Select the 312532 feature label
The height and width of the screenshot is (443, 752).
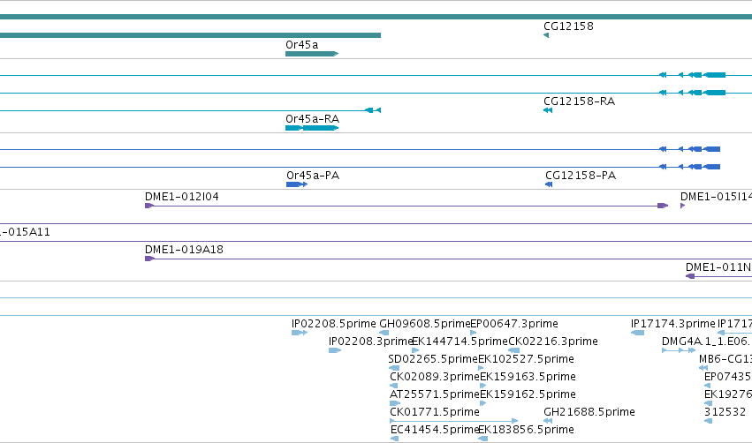(x=725, y=412)
